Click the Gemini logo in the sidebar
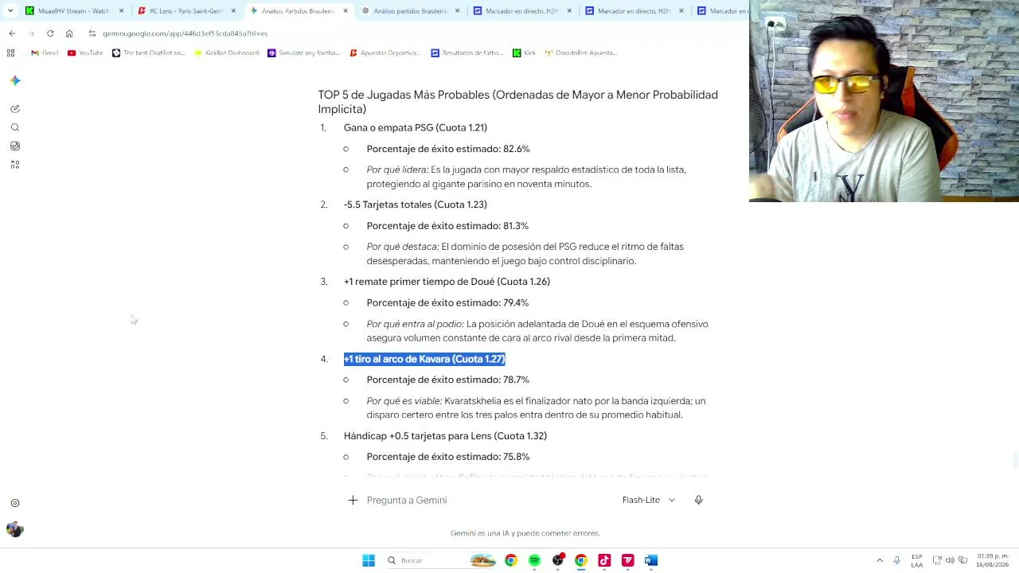 pyautogui.click(x=15, y=80)
